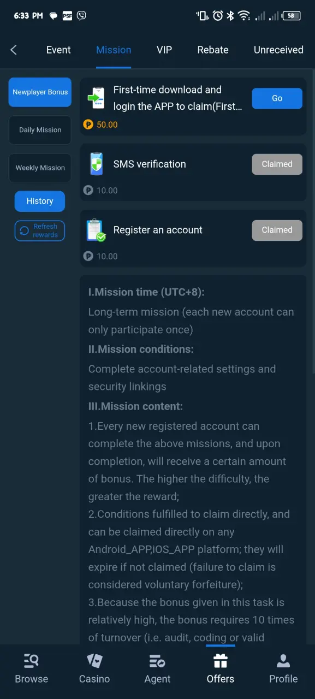Select the Newplayer Bonus category
The image size is (315, 699).
pos(40,92)
